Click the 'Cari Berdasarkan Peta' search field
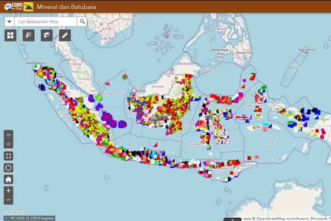This screenshot has height=221, width=331. [x=47, y=22]
